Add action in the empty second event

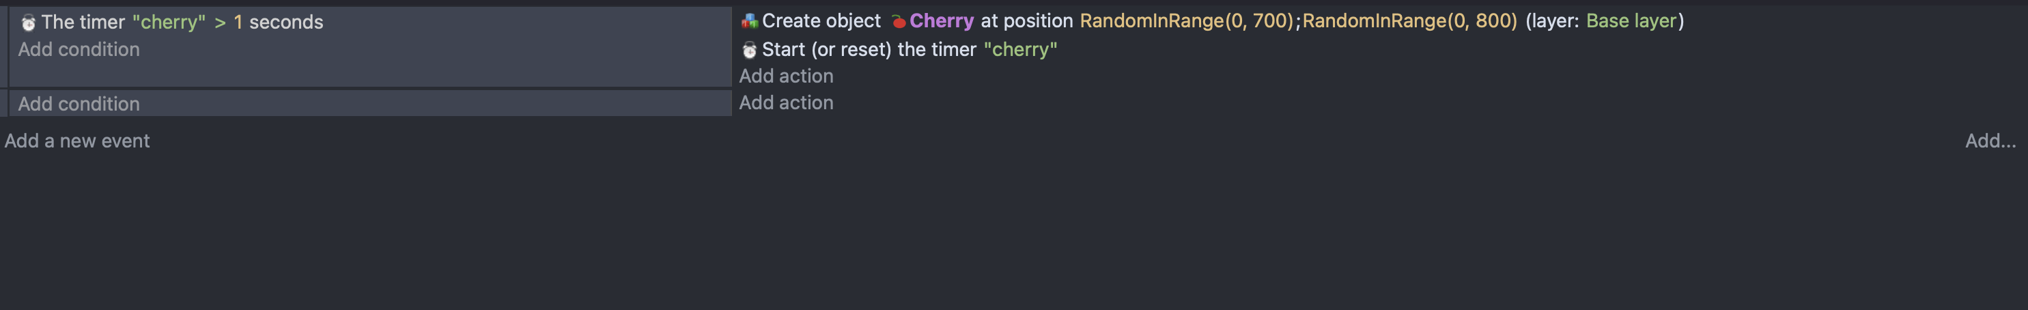(786, 103)
